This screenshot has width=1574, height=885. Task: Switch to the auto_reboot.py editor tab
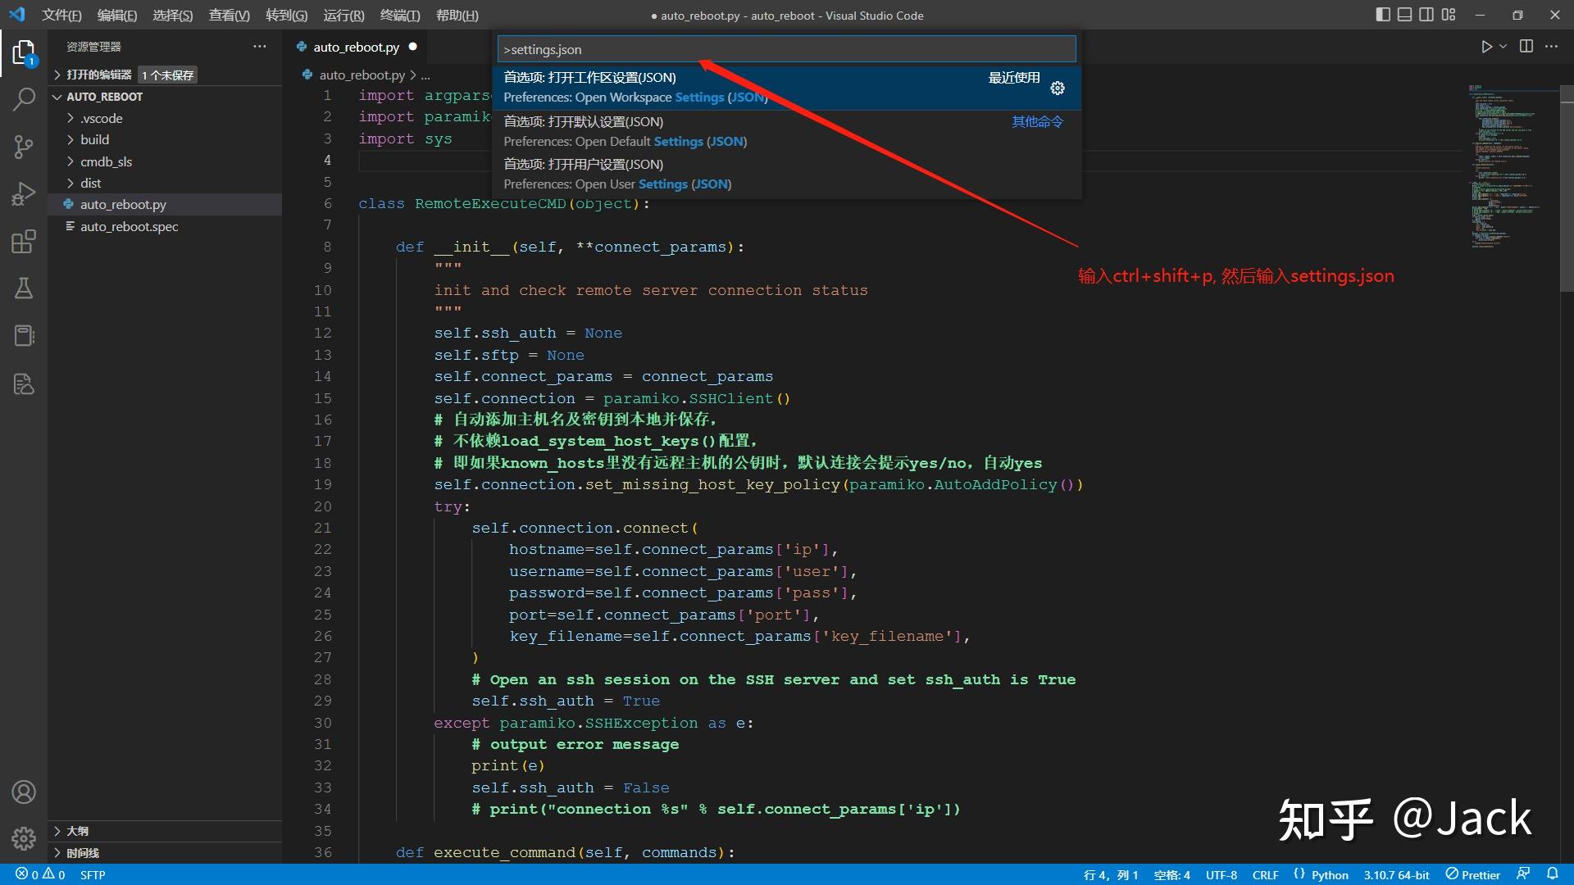[x=357, y=47]
